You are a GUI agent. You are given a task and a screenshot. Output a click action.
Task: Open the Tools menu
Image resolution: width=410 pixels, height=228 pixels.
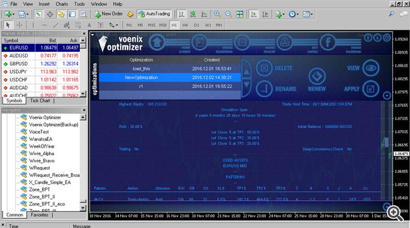point(79,4)
